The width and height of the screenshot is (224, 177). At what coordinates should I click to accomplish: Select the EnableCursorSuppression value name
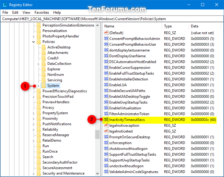coord(130,68)
